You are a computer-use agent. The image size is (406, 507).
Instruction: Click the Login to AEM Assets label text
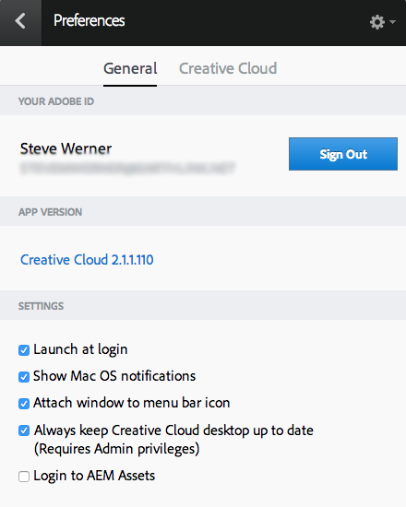pyautogui.click(x=94, y=476)
